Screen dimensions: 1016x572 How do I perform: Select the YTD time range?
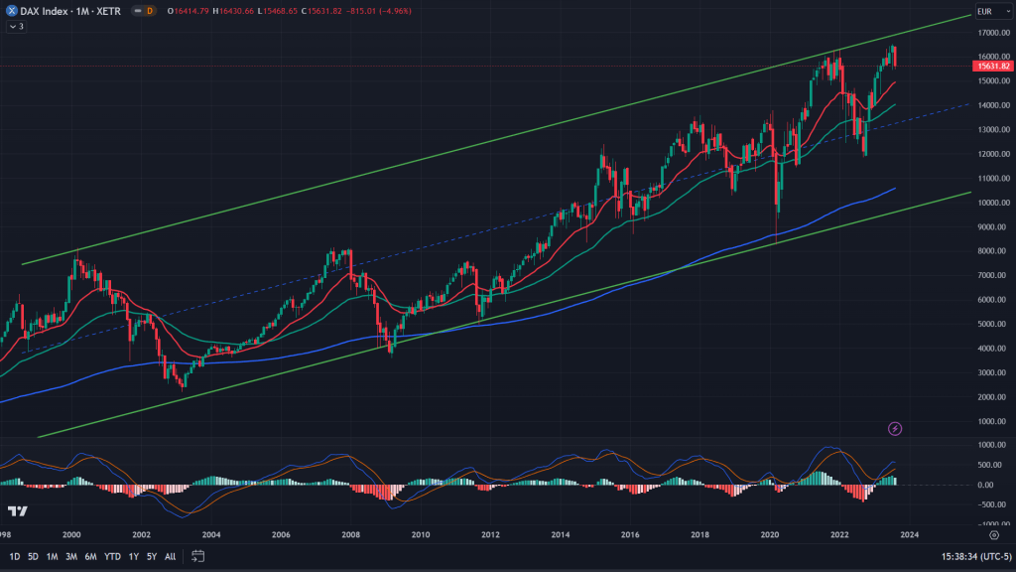(x=110, y=556)
